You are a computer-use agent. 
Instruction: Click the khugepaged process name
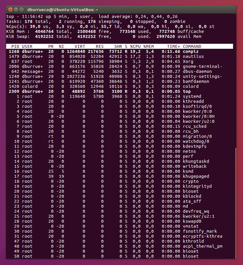click(196, 176)
